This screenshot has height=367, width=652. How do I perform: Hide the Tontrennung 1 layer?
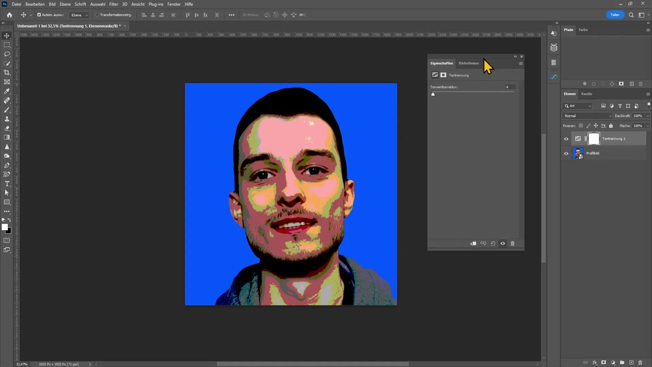pyautogui.click(x=566, y=139)
